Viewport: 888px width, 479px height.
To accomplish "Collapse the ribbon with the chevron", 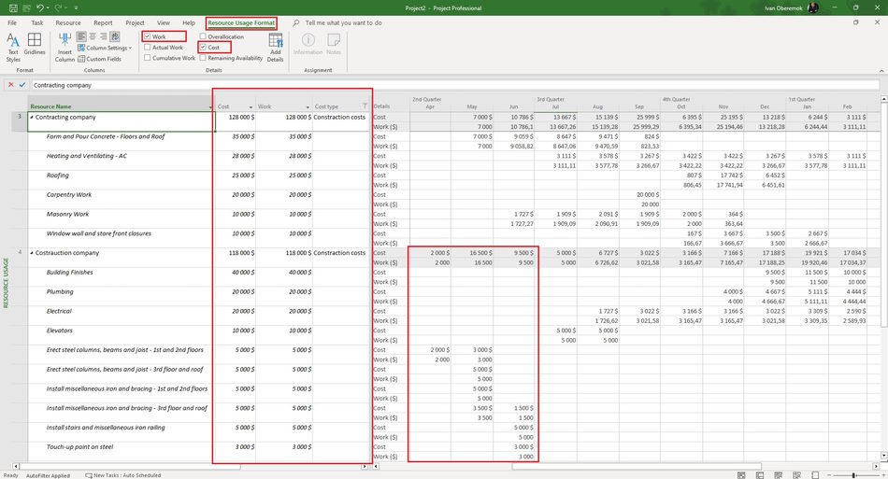I will pos(881,71).
